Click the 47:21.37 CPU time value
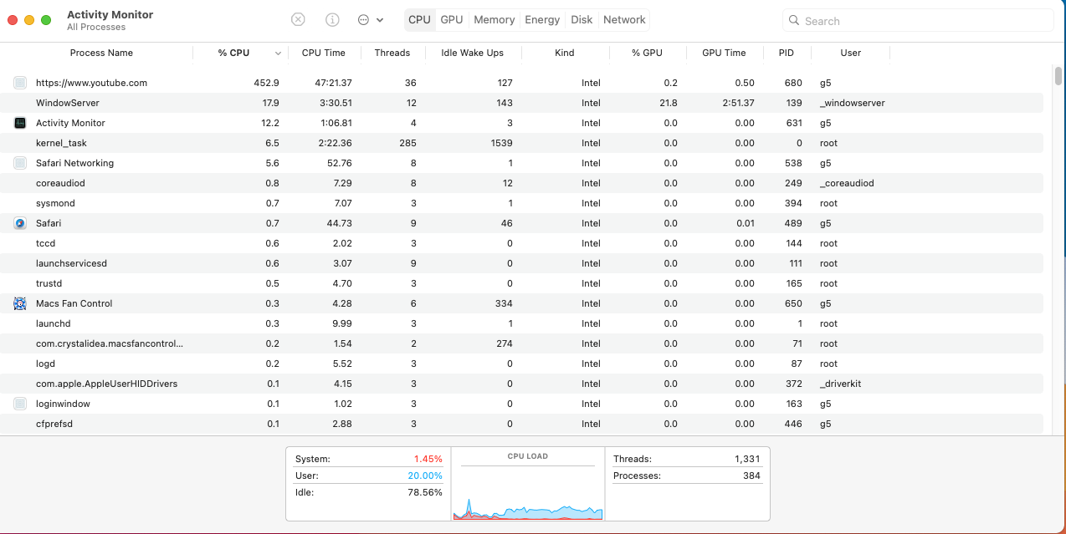Image resolution: width=1066 pixels, height=534 pixels. coord(333,83)
